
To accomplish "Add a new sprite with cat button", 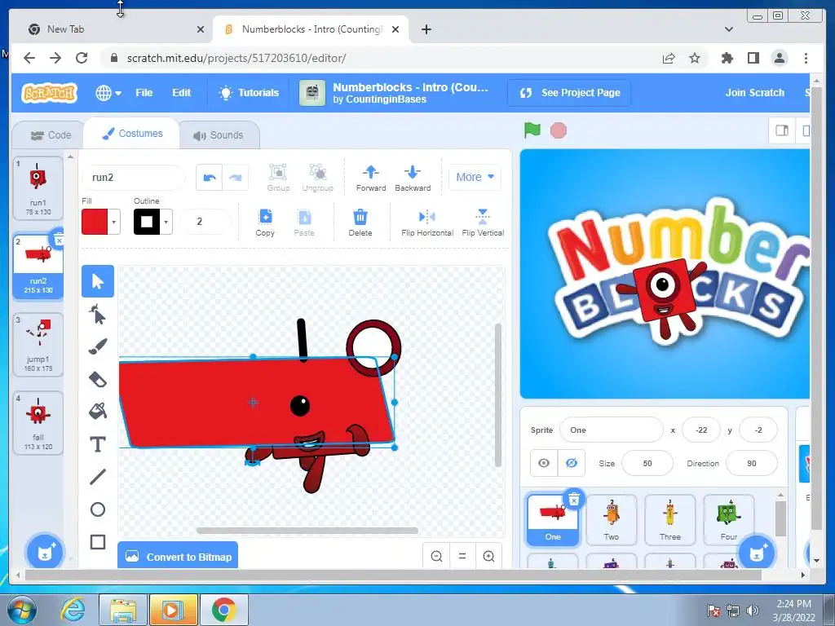I will [756, 553].
